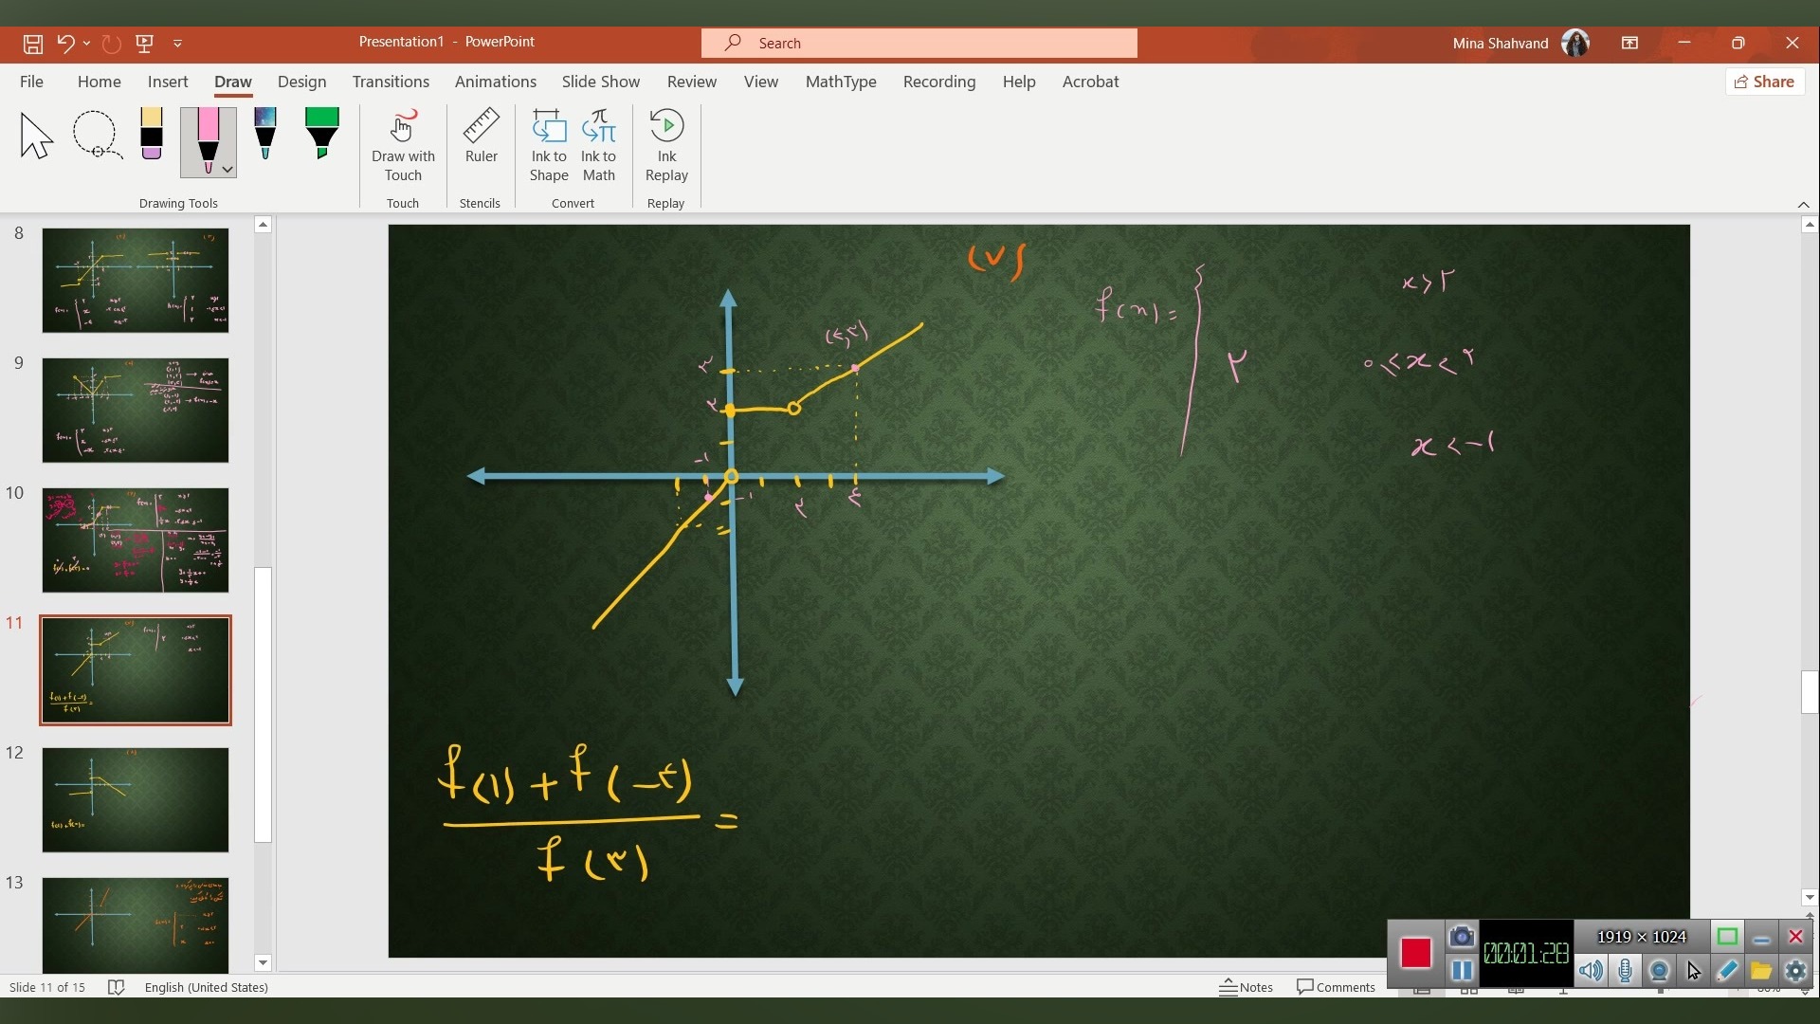
Task: Open the pink pen options dropdown arrow
Action: [x=227, y=169]
